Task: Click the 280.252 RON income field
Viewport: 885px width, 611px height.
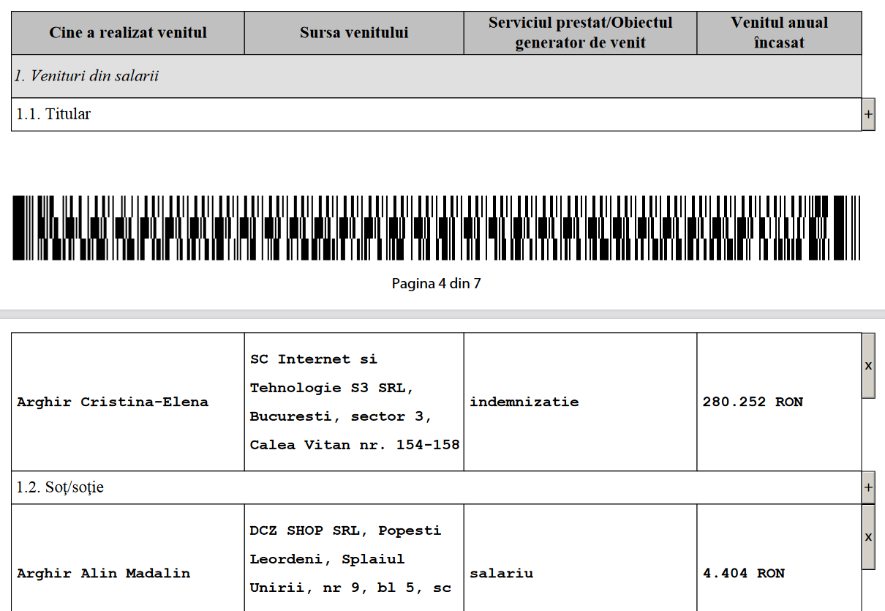Action: [753, 402]
